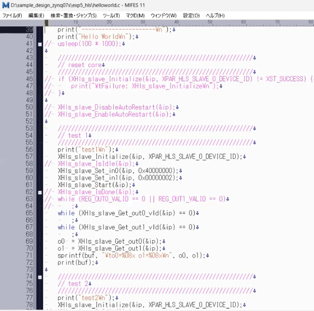Click line number 57 in the gutter

29,156
